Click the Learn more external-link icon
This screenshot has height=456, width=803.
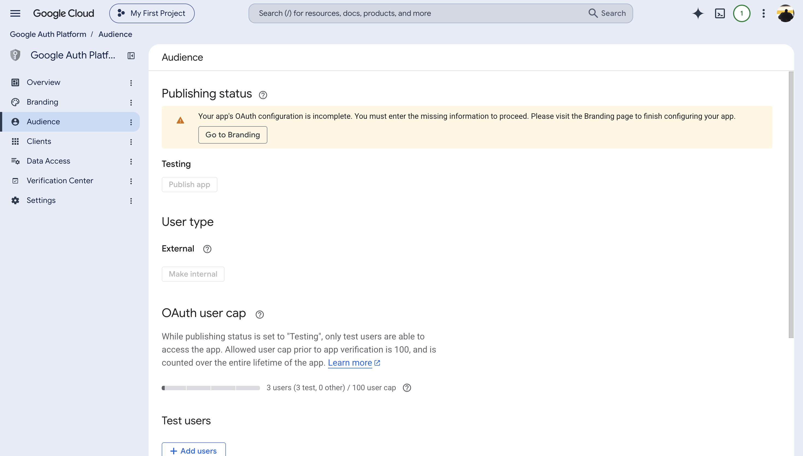coord(377,363)
